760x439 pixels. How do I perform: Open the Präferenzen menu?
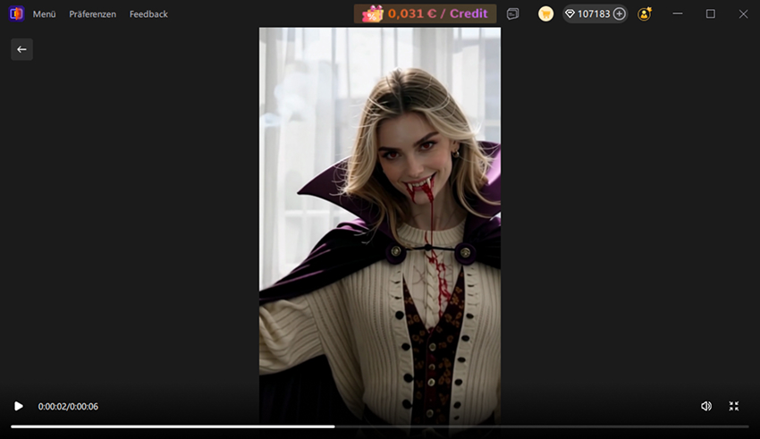point(93,14)
